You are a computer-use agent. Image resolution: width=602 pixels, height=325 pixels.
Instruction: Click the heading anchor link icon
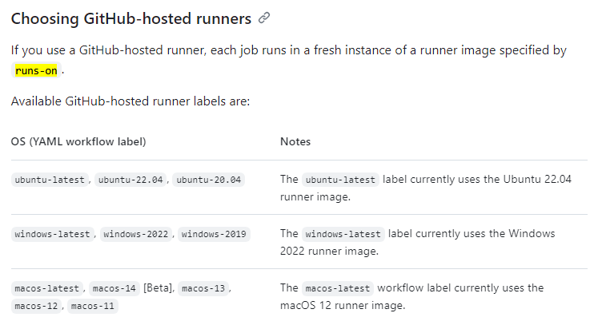tap(264, 18)
